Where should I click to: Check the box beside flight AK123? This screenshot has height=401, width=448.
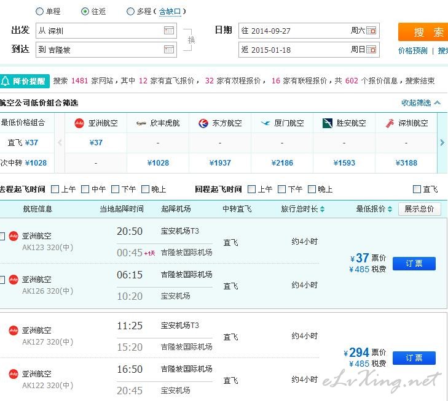coord(2,236)
